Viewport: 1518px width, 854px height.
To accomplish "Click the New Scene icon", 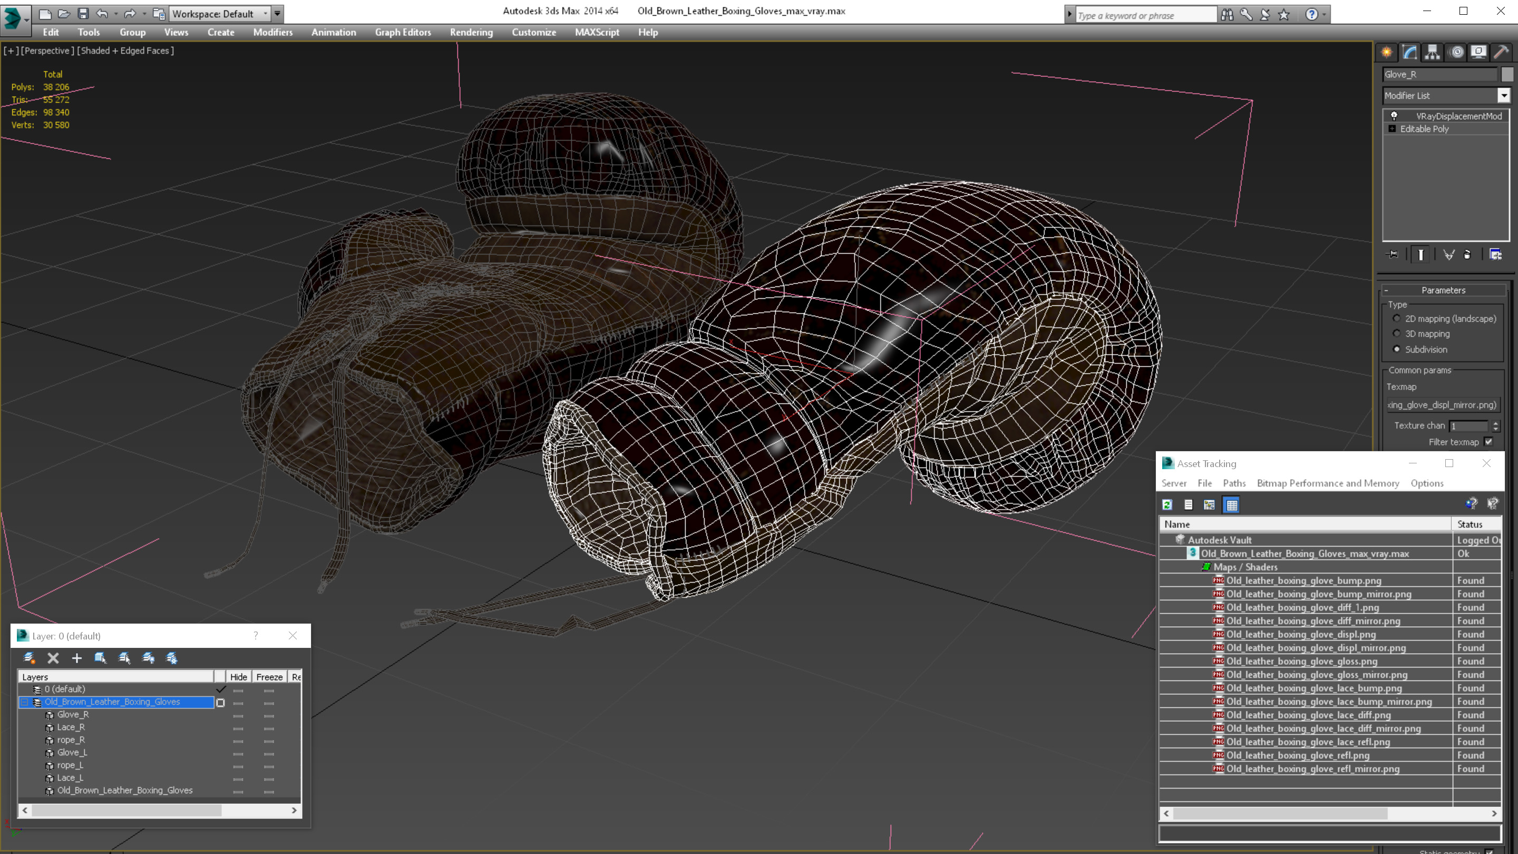I will pos(45,14).
